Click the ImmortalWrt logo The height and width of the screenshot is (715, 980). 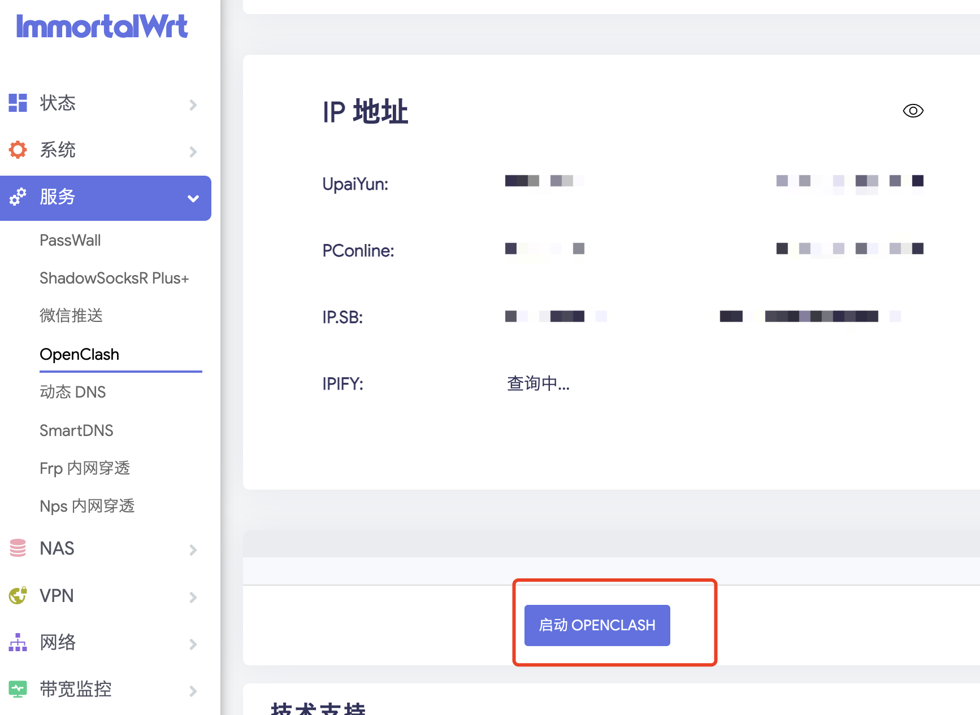102,27
